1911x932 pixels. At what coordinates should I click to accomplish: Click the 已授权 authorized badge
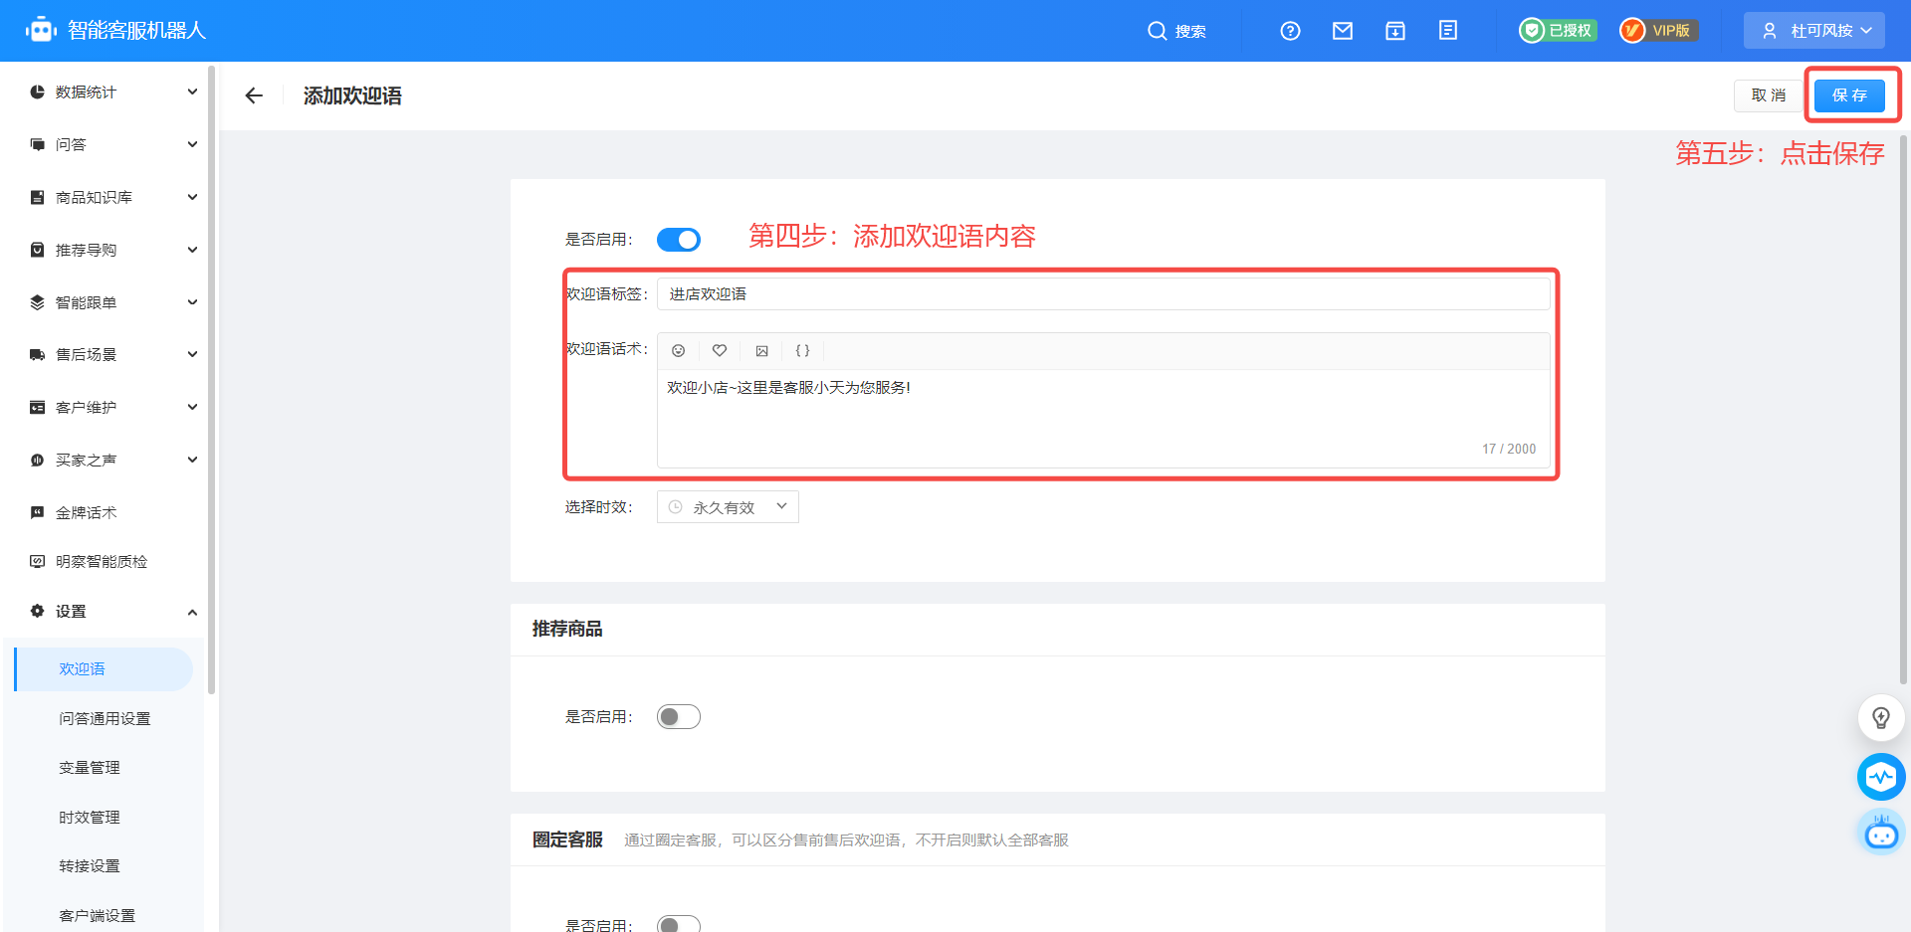click(1558, 31)
